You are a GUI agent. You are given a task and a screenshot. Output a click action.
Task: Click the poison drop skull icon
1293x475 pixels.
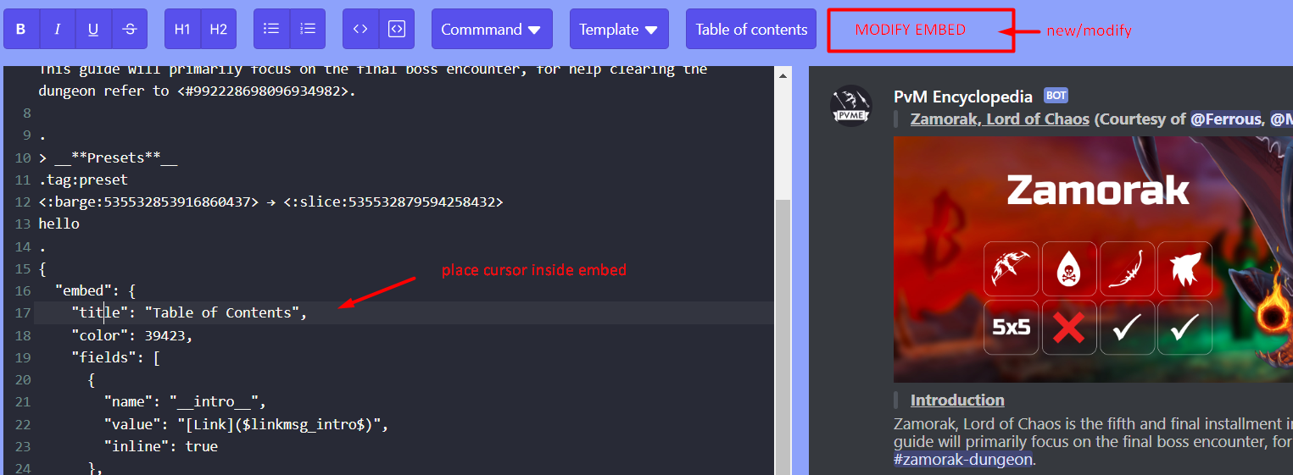point(1069,268)
